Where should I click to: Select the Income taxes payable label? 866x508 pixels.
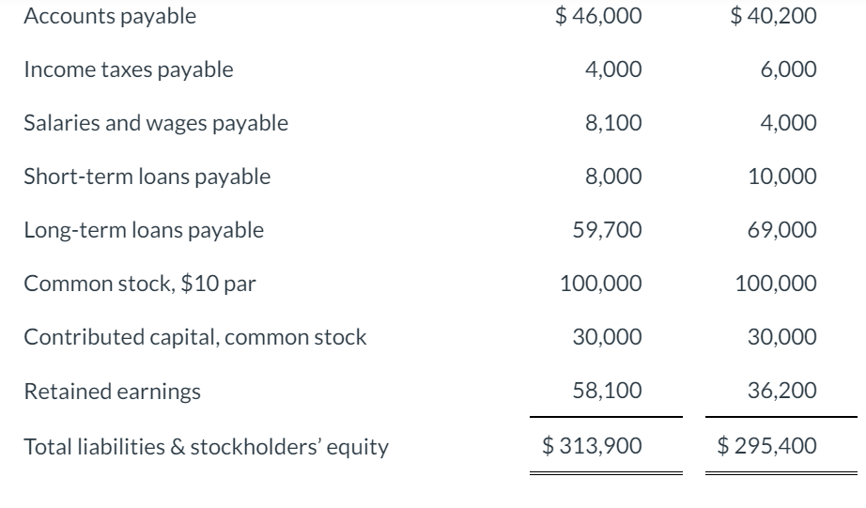(x=129, y=69)
